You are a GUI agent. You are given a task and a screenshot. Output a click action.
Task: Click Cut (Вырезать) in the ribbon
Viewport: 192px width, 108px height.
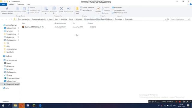(x=31, y=7)
